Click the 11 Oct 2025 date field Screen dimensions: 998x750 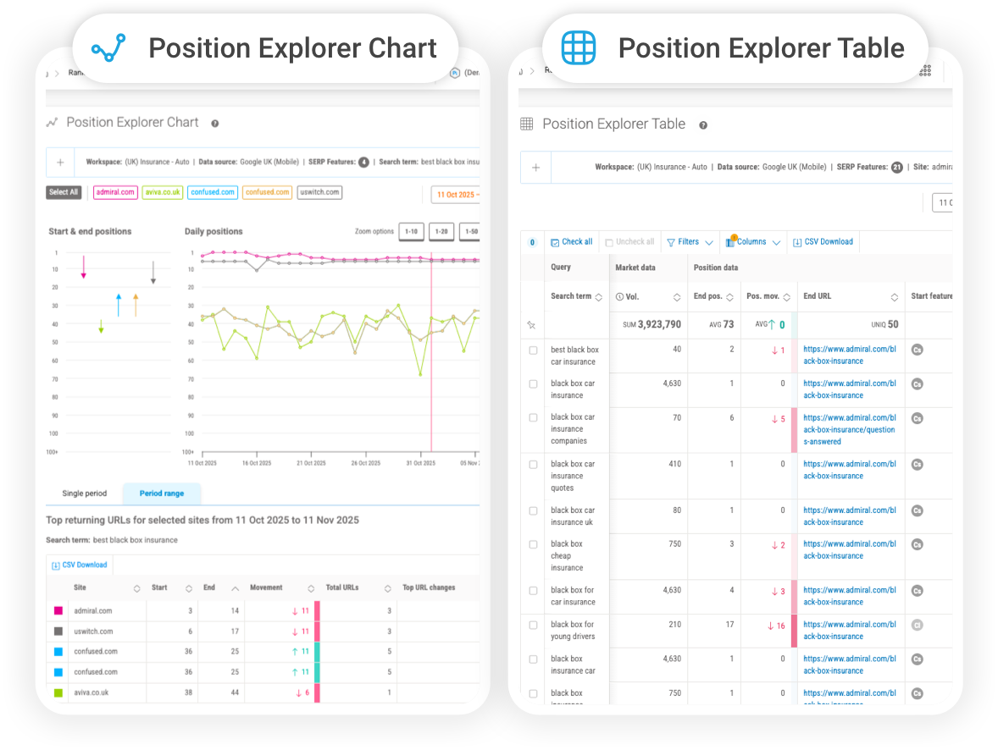coord(456,194)
